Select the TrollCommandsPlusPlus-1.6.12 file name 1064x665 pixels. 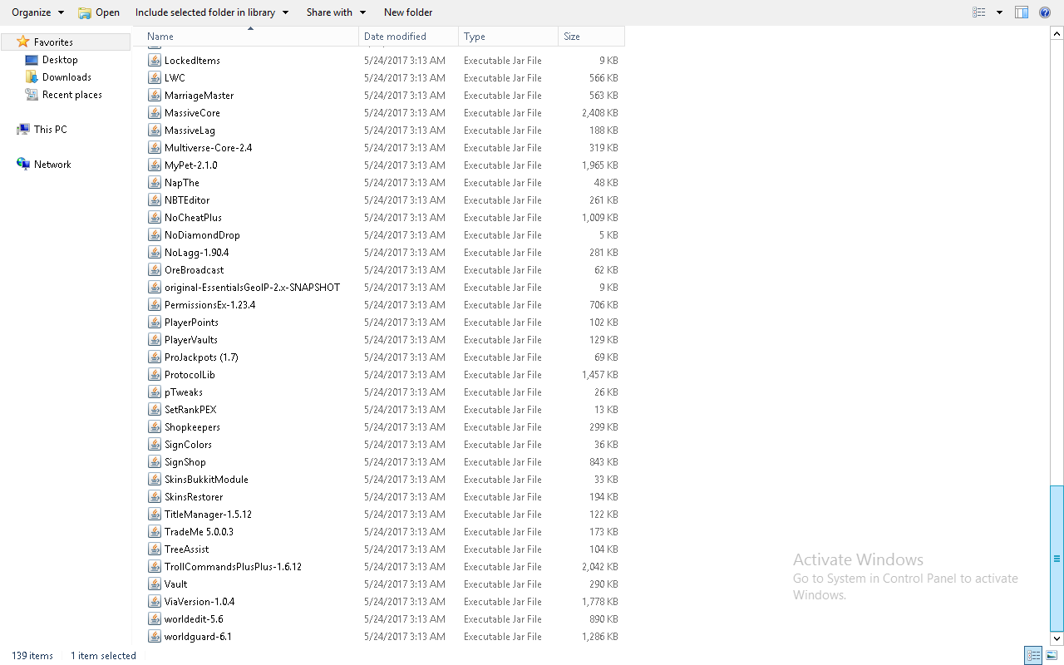[233, 567]
